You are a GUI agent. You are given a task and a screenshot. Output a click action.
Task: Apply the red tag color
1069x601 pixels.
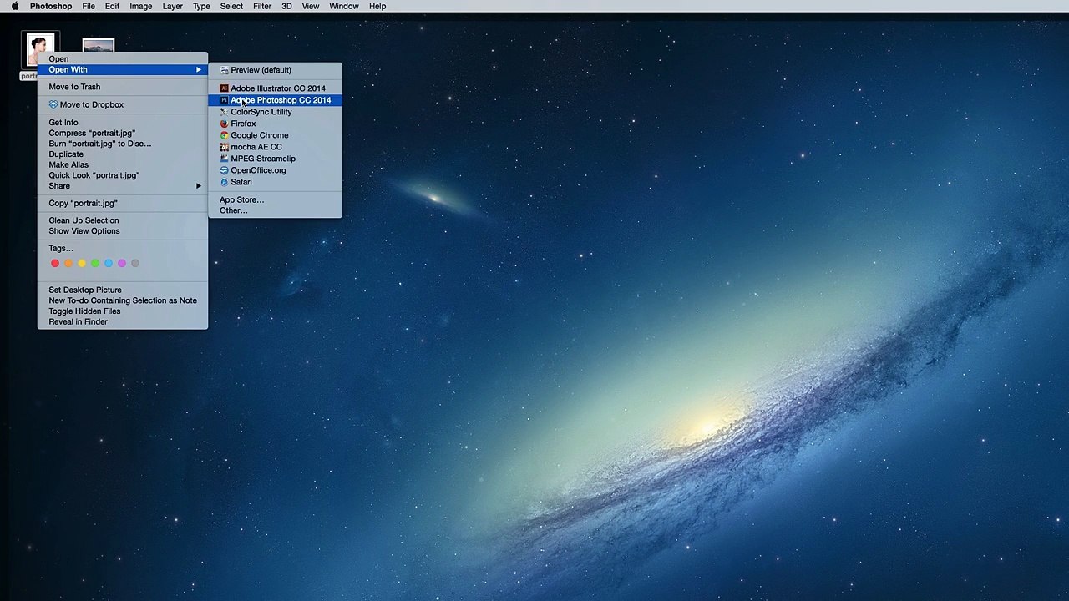coord(55,264)
